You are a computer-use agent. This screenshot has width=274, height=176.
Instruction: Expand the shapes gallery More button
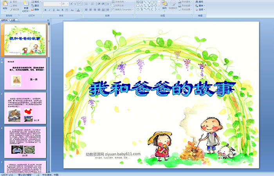(x=159, y=9)
